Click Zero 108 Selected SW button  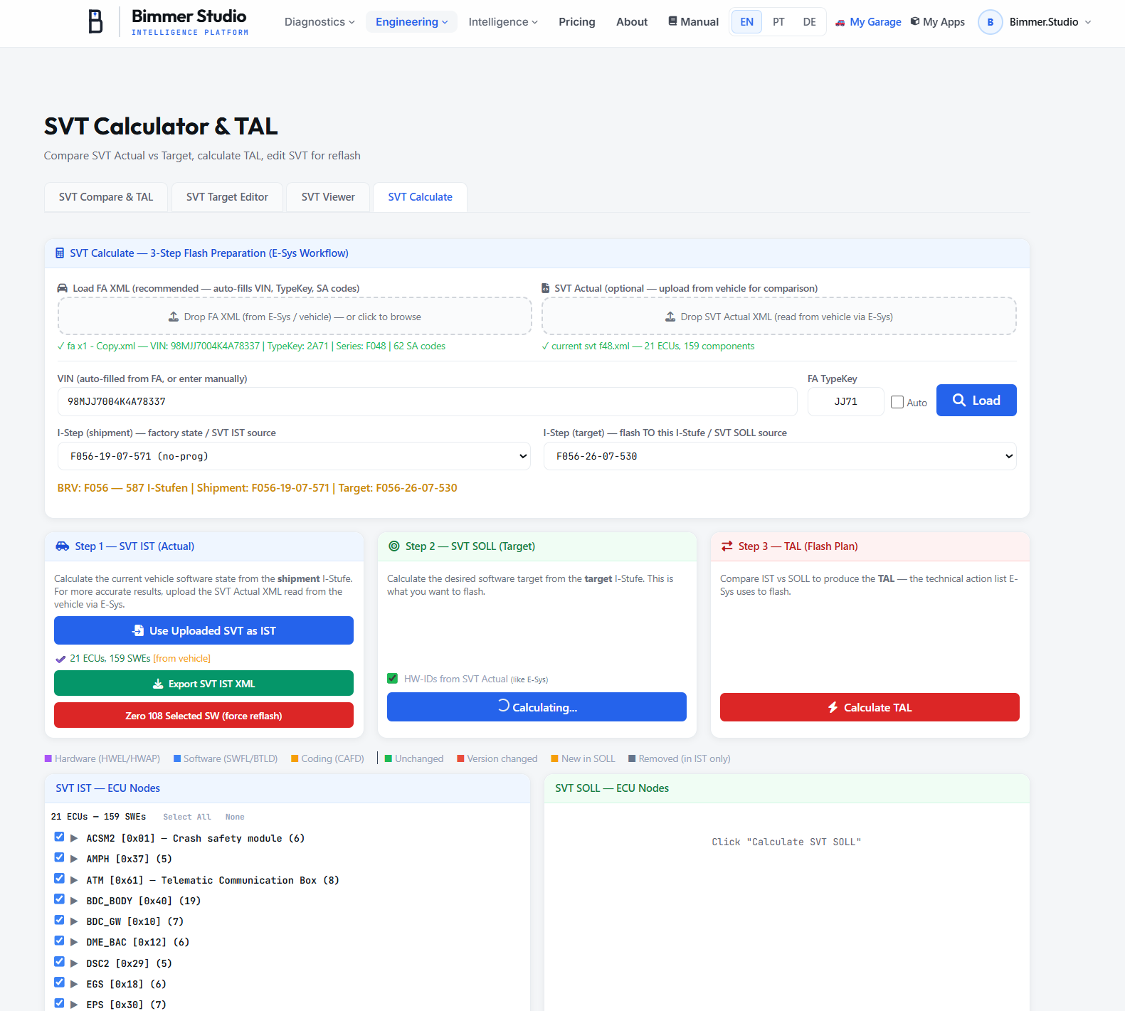204,716
